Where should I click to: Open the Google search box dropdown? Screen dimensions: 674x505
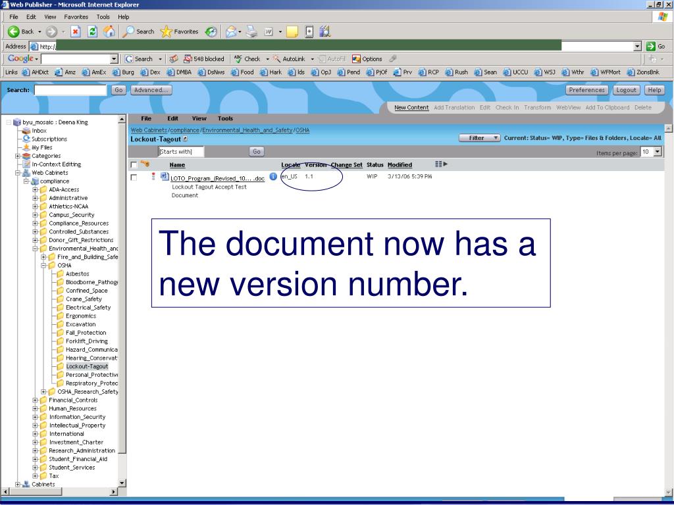point(114,59)
